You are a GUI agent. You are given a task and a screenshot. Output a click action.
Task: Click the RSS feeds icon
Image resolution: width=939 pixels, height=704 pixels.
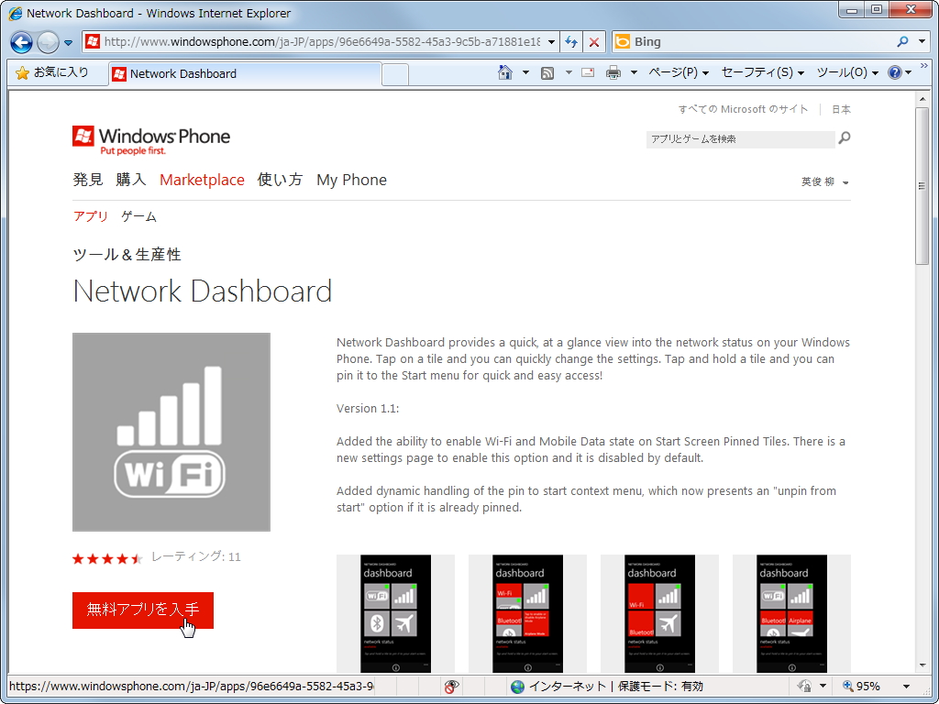point(547,72)
